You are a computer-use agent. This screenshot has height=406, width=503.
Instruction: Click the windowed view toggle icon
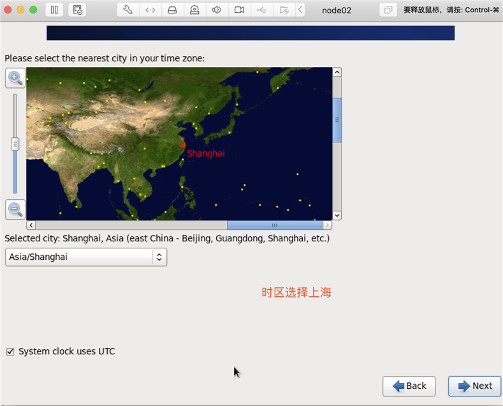pos(388,10)
